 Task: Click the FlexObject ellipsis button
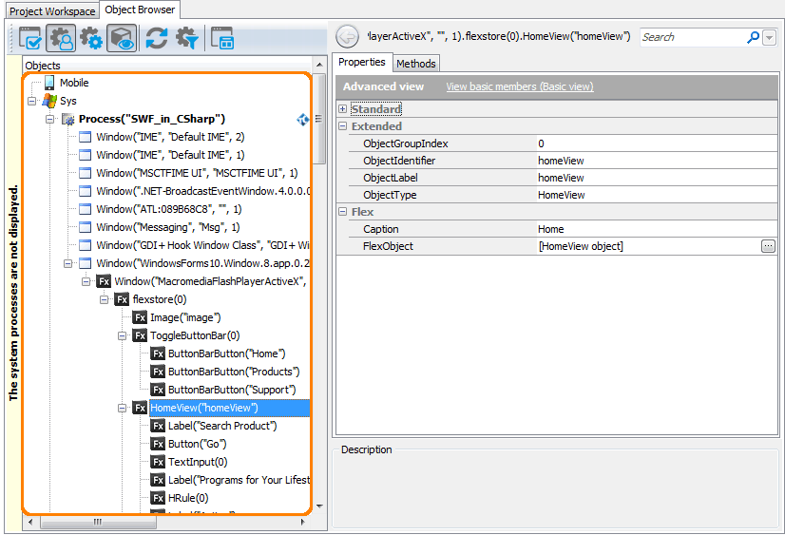[x=768, y=246]
